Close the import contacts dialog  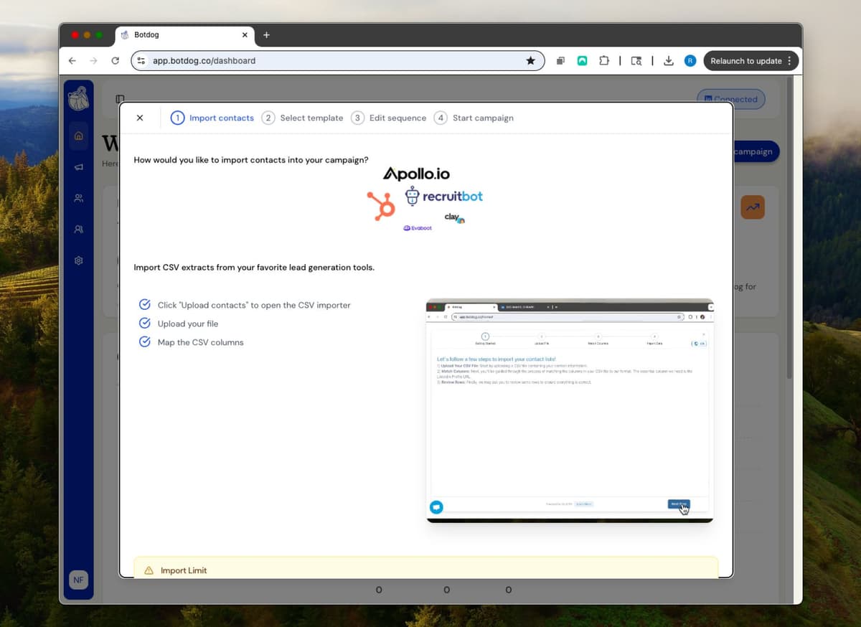(x=140, y=118)
